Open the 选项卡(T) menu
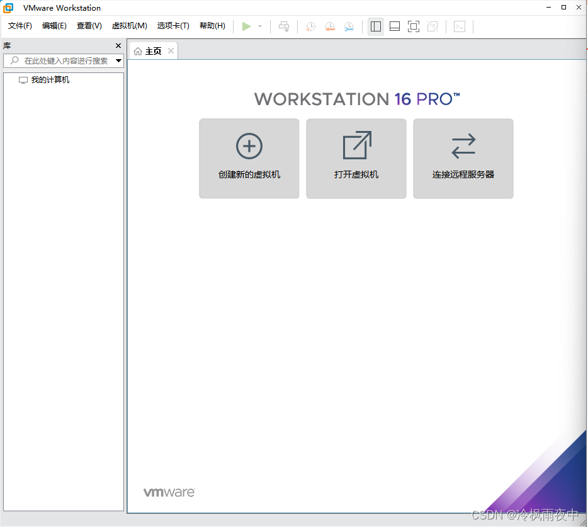588x527 pixels. (x=173, y=26)
